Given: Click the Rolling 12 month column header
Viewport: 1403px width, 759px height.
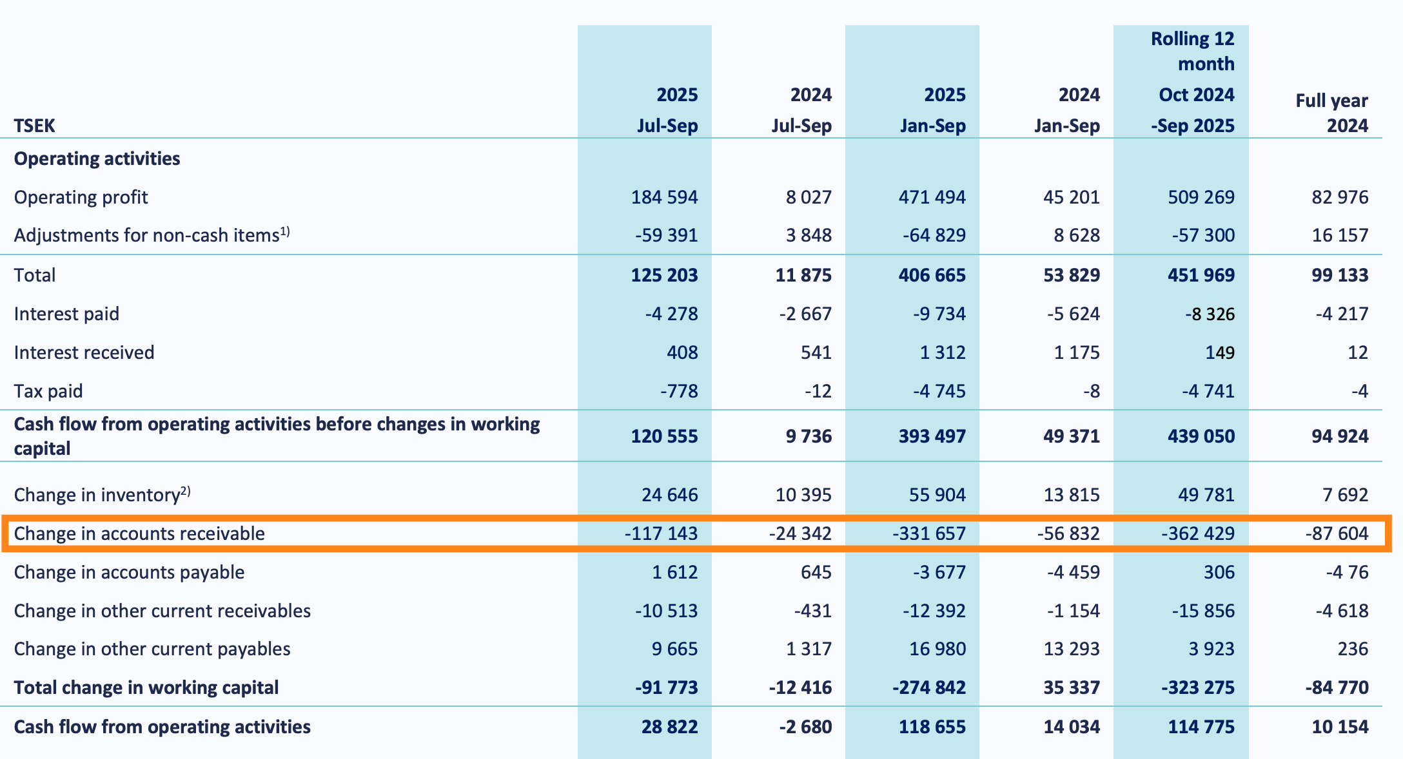Looking at the screenshot, I should (x=1193, y=52).
